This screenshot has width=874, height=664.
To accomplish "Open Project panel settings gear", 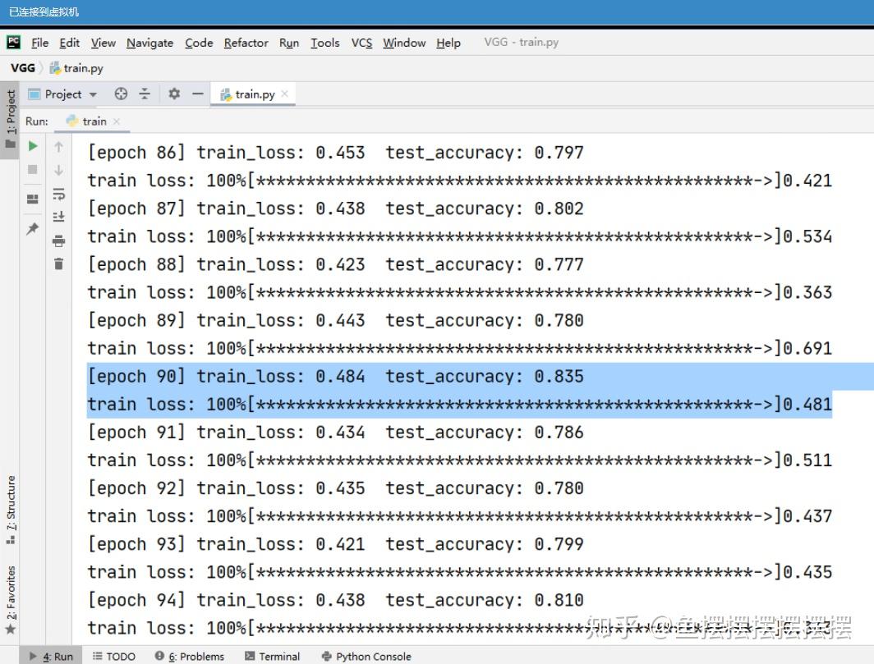I will tap(174, 94).
